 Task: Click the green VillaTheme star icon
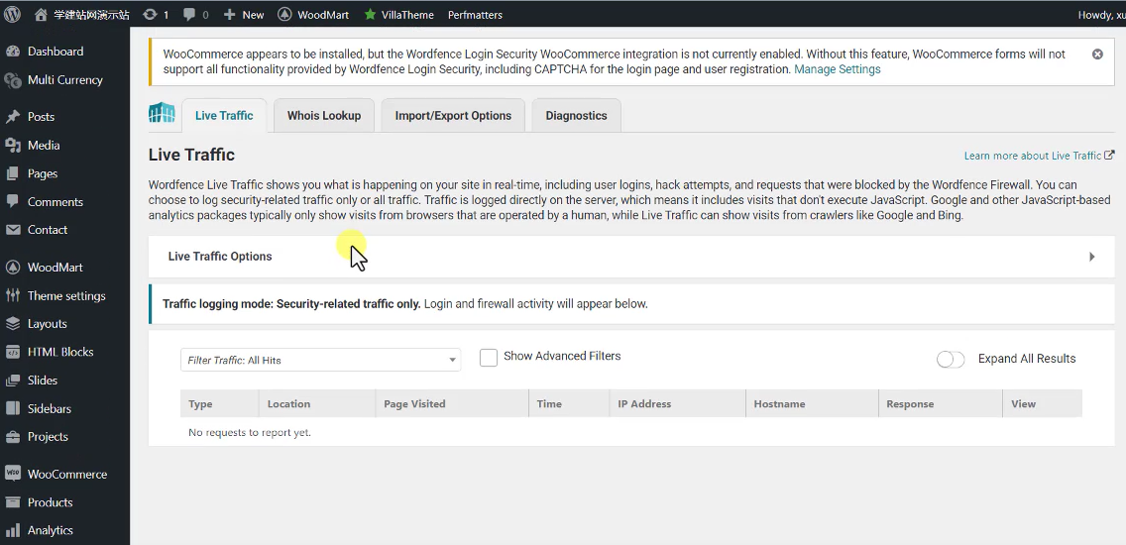tap(370, 14)
